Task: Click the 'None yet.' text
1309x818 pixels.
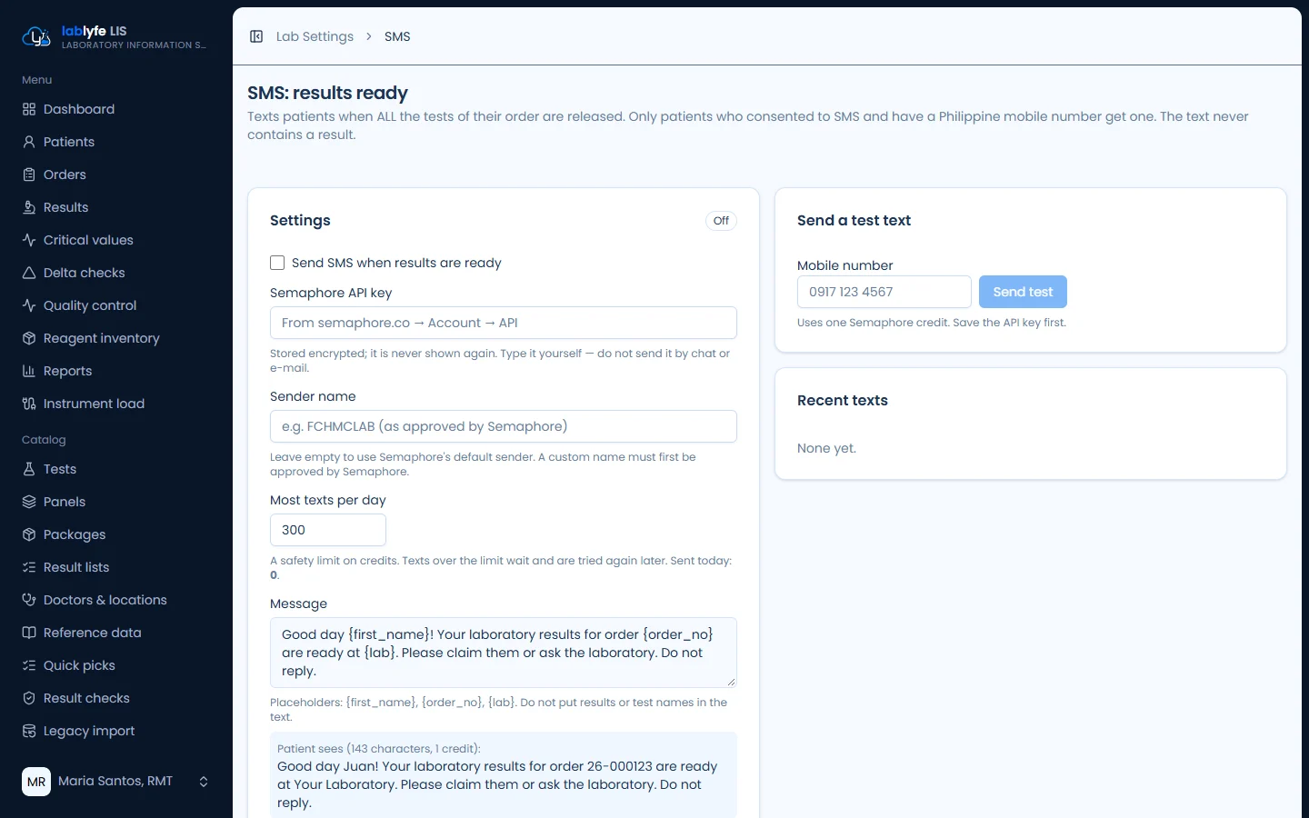Action: (826, 448)
